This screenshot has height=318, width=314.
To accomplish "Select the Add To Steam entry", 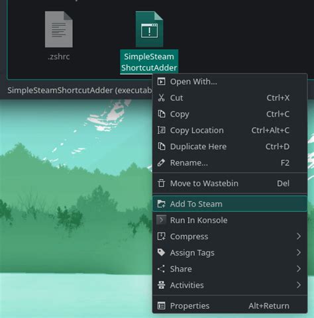I will 230,204.
